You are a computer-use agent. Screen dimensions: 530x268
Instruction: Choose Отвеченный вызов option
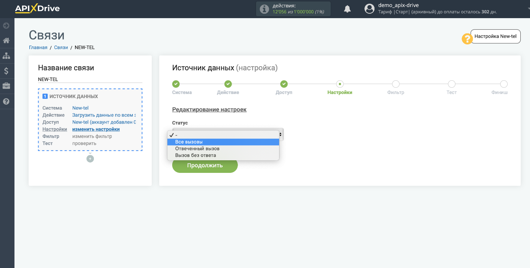[223, 148]
